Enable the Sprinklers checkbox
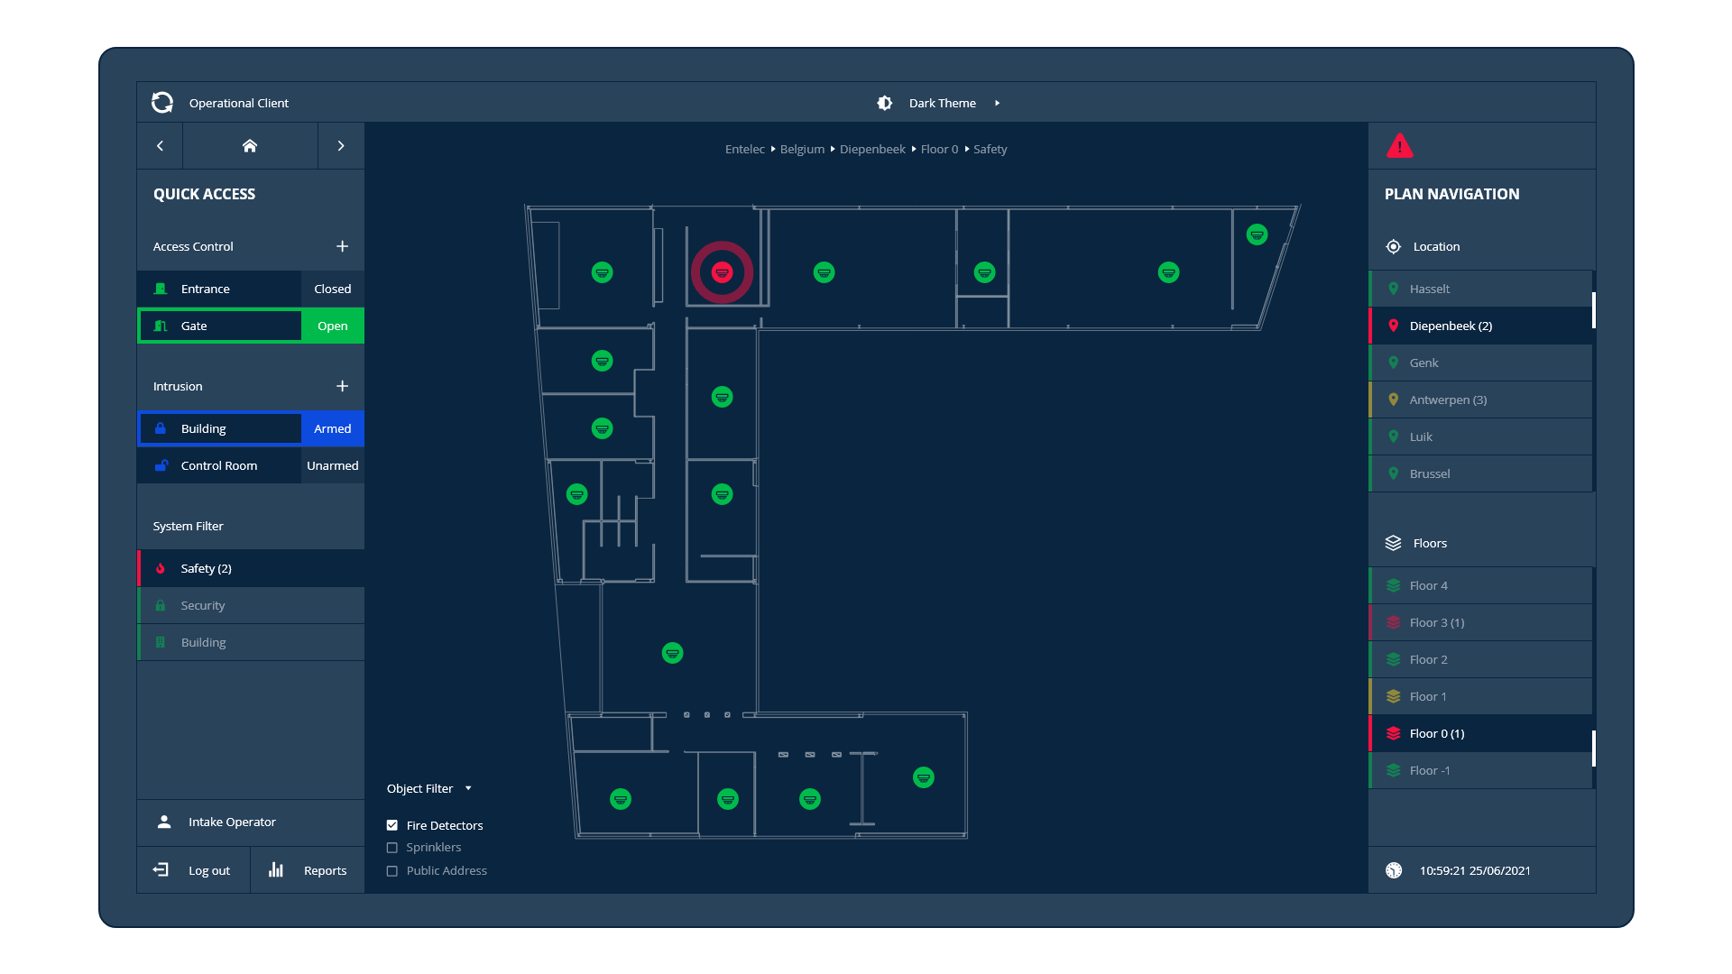 [x=392, y=848]
